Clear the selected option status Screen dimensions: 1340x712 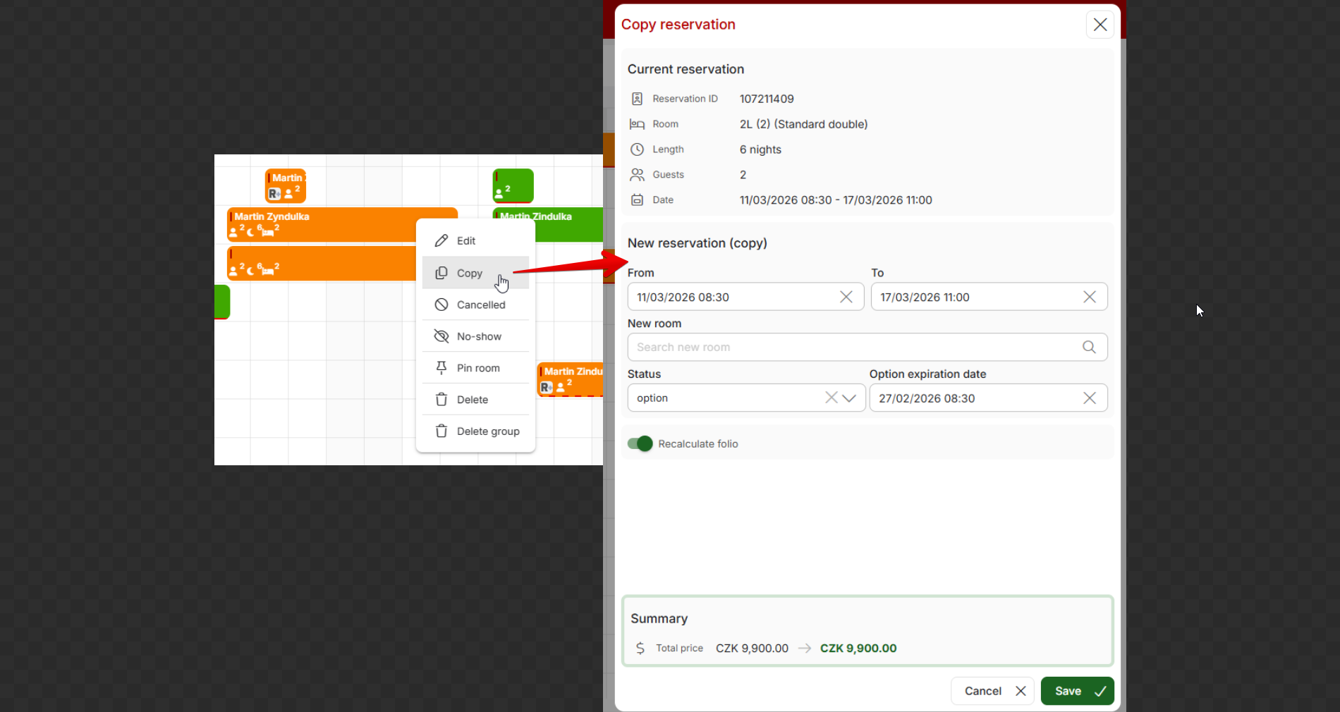click(x=831, y=398)
